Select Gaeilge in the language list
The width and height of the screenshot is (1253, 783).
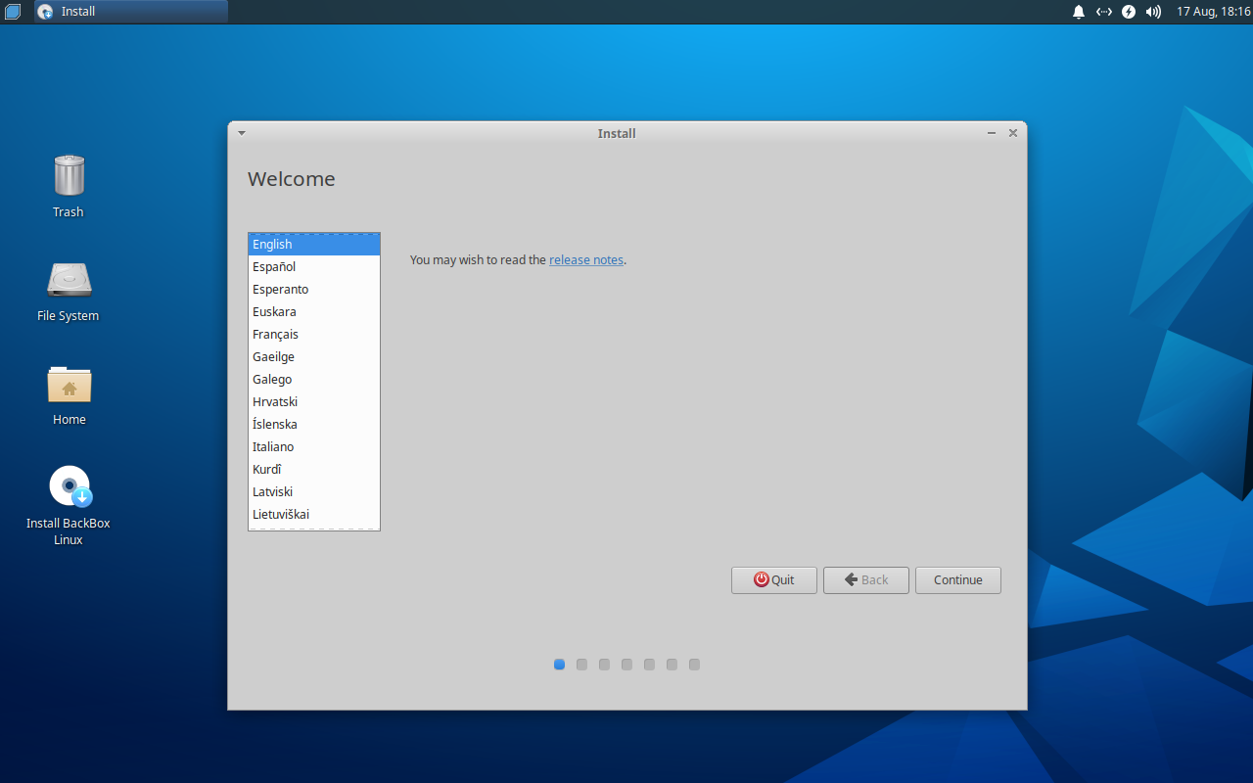pyautogui.click(x=314, y=357)
